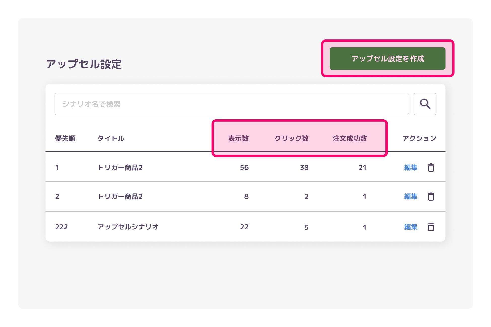Click the アクション column header
491x327 pixels.
pos(419,138)
